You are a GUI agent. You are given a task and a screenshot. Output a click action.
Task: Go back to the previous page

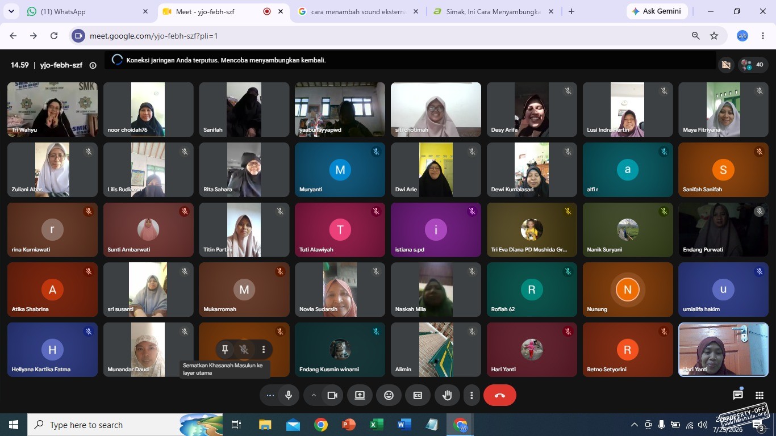click(x=13, y=36)
